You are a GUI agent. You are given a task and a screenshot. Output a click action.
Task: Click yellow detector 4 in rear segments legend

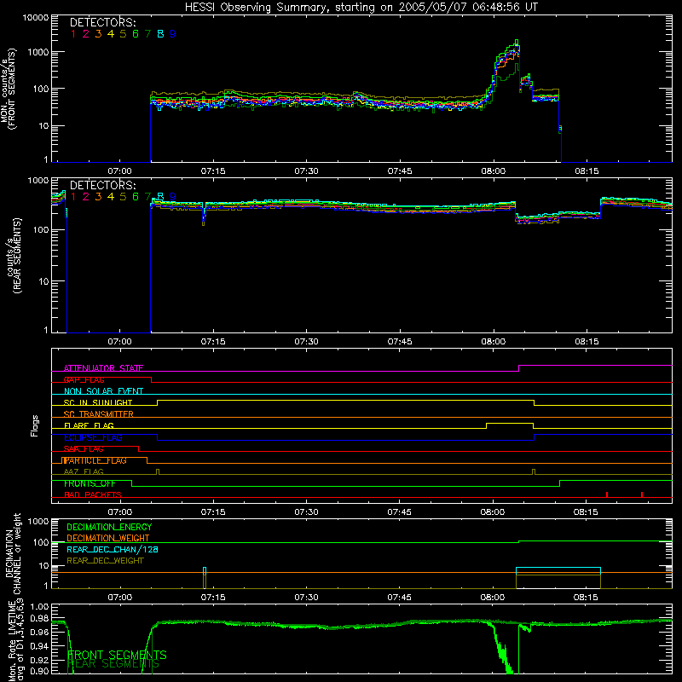coord(111,197)
